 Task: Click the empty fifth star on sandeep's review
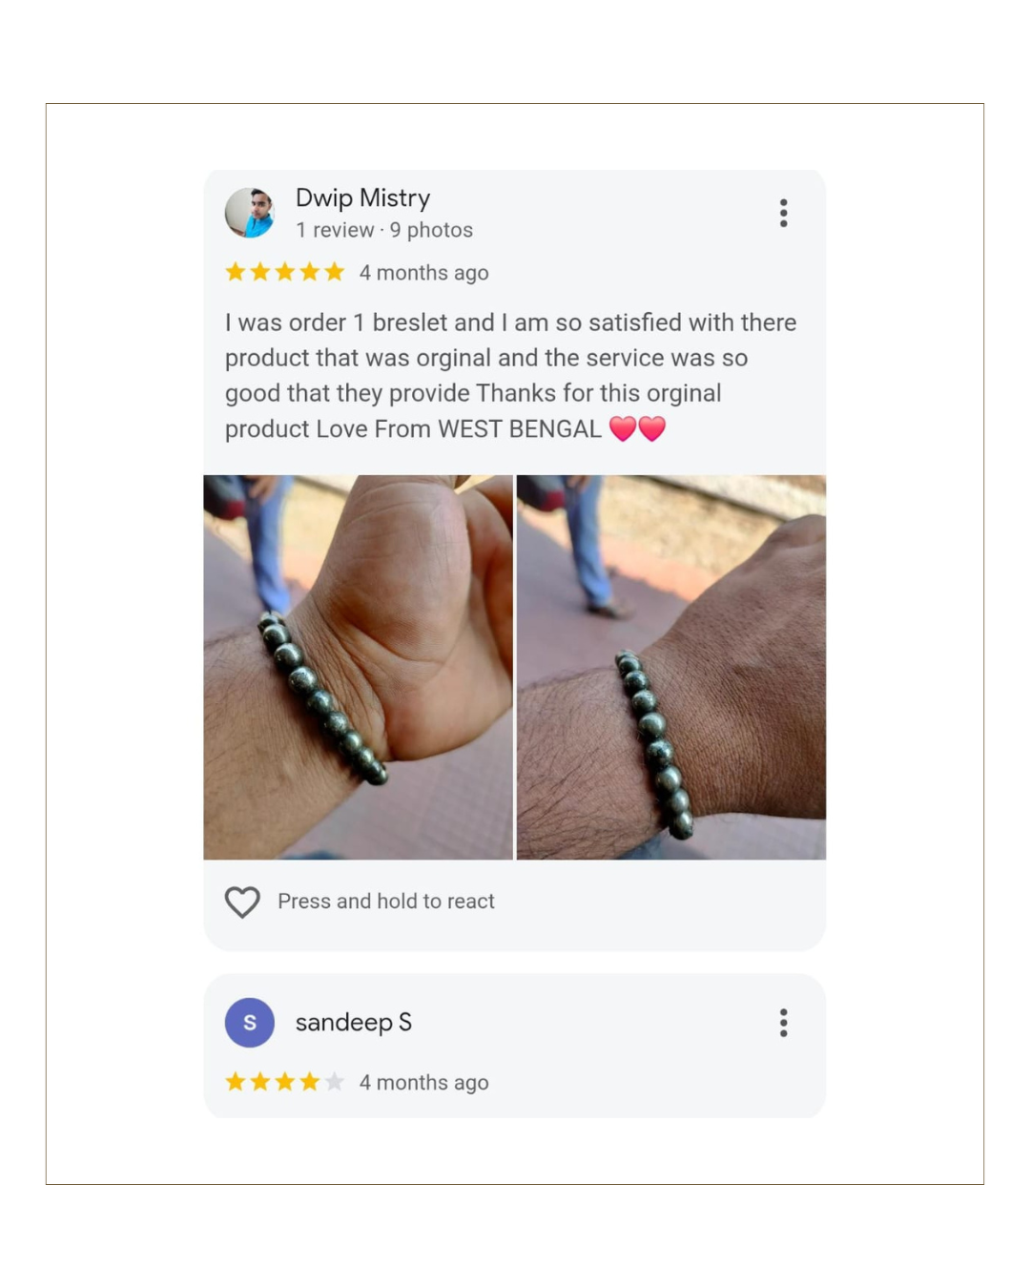coord(334,1082)
